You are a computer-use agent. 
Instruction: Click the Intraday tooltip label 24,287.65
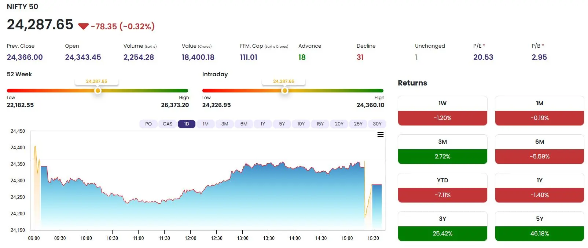(x=284, y=81)
